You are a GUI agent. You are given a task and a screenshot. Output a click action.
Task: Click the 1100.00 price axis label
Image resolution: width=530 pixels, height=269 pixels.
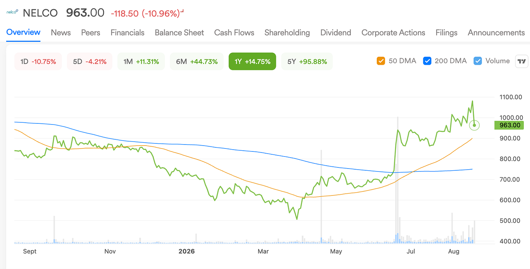pos(511,97)
